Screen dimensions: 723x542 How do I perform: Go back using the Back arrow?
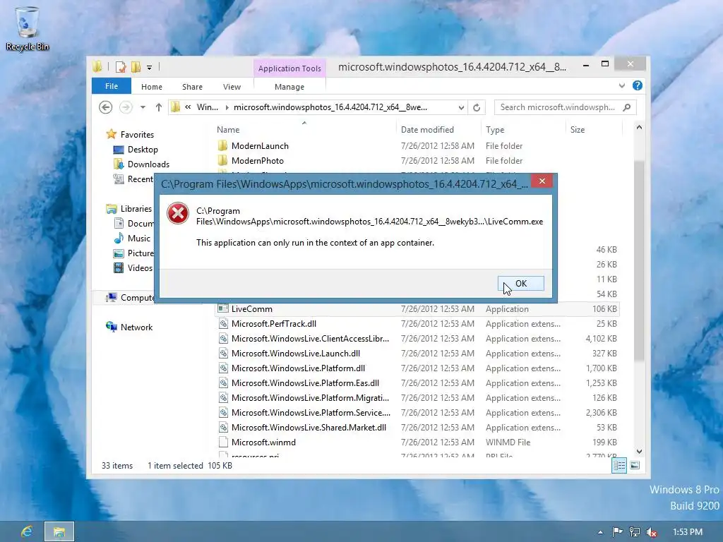106,107
